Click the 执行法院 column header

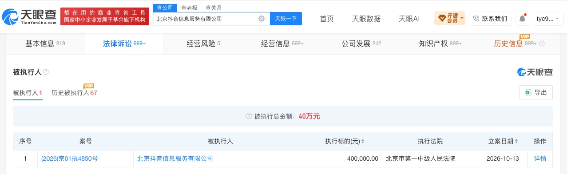point(430,141)
